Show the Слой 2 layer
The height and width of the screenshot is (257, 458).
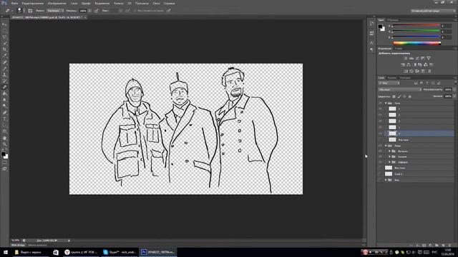[380, 174]
